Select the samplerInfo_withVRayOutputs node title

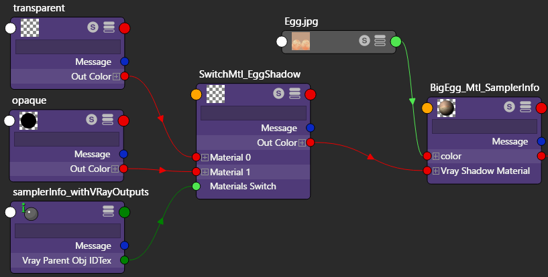pyautogui.click(x=80, y=192)
